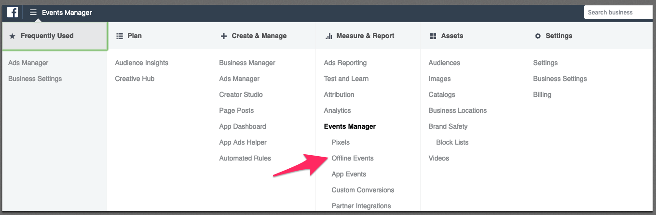
Task: Click the Facebook logo icon
Action: pyautogui.click(x=13, y=12)
